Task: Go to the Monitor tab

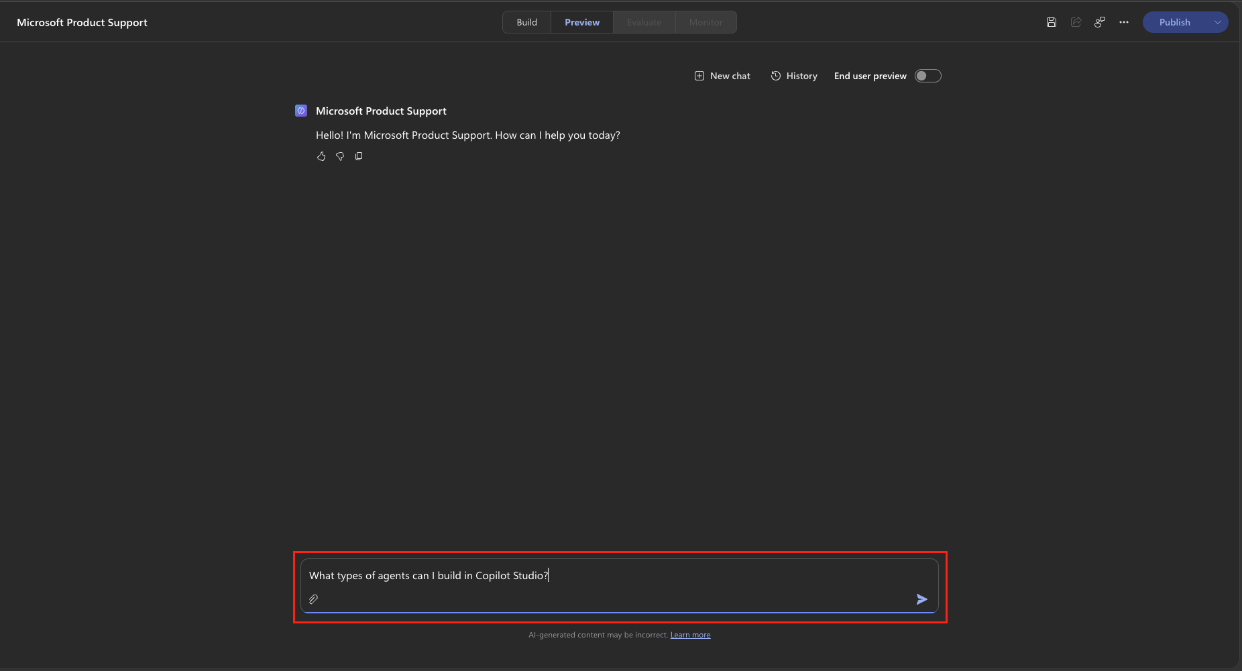Action: (x=706, y=22)
